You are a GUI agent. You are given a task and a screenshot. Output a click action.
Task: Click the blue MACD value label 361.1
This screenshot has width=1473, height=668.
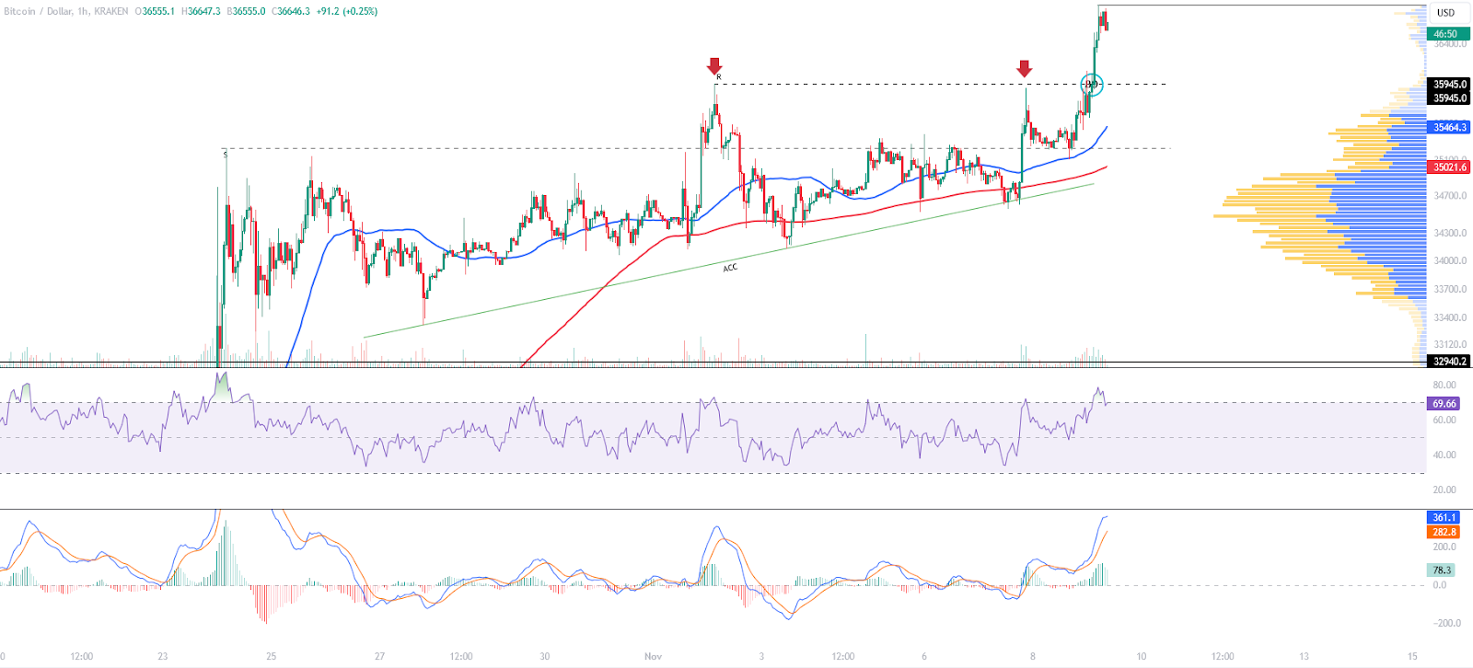(x=1444, y=517)
